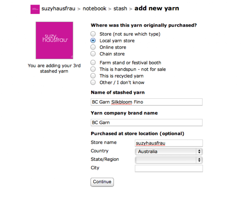Select 'Other / I don't know' radio button
The width and height of the screenshot is (247, 206).
pyautogui.click(x=93, y=83)
